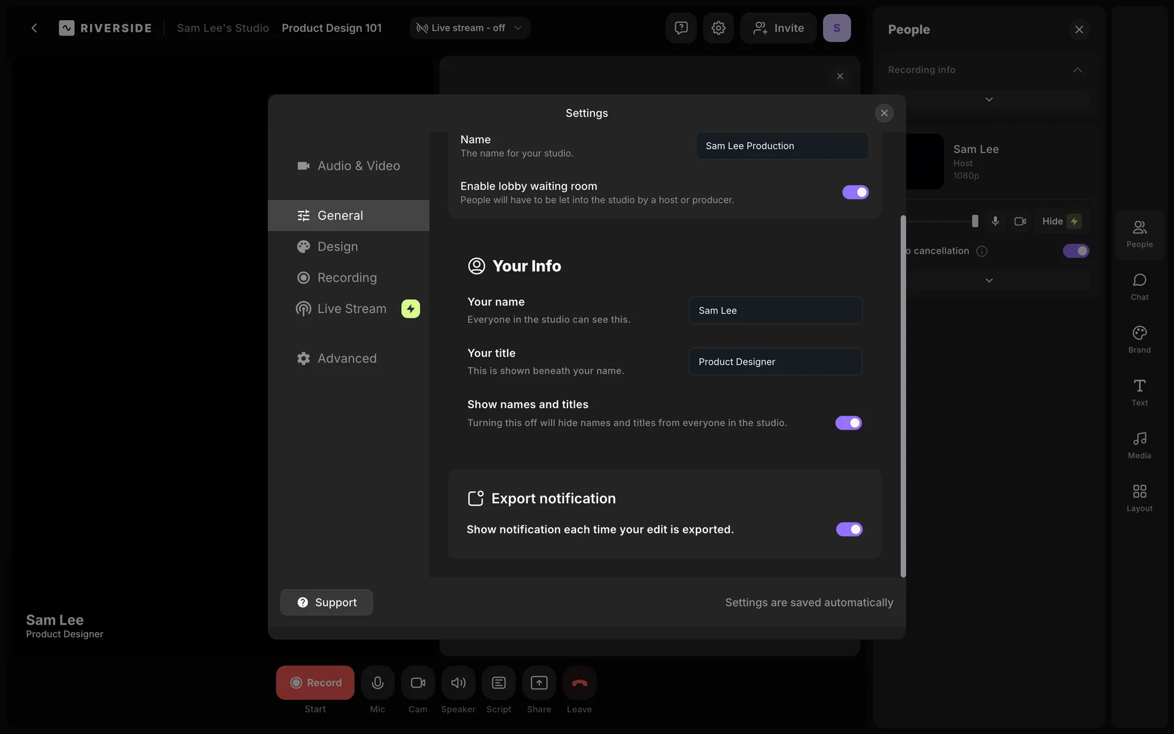Toggle export notification switch
Image resolution: width=1174 pixels, height=734 pixels.
849,529
